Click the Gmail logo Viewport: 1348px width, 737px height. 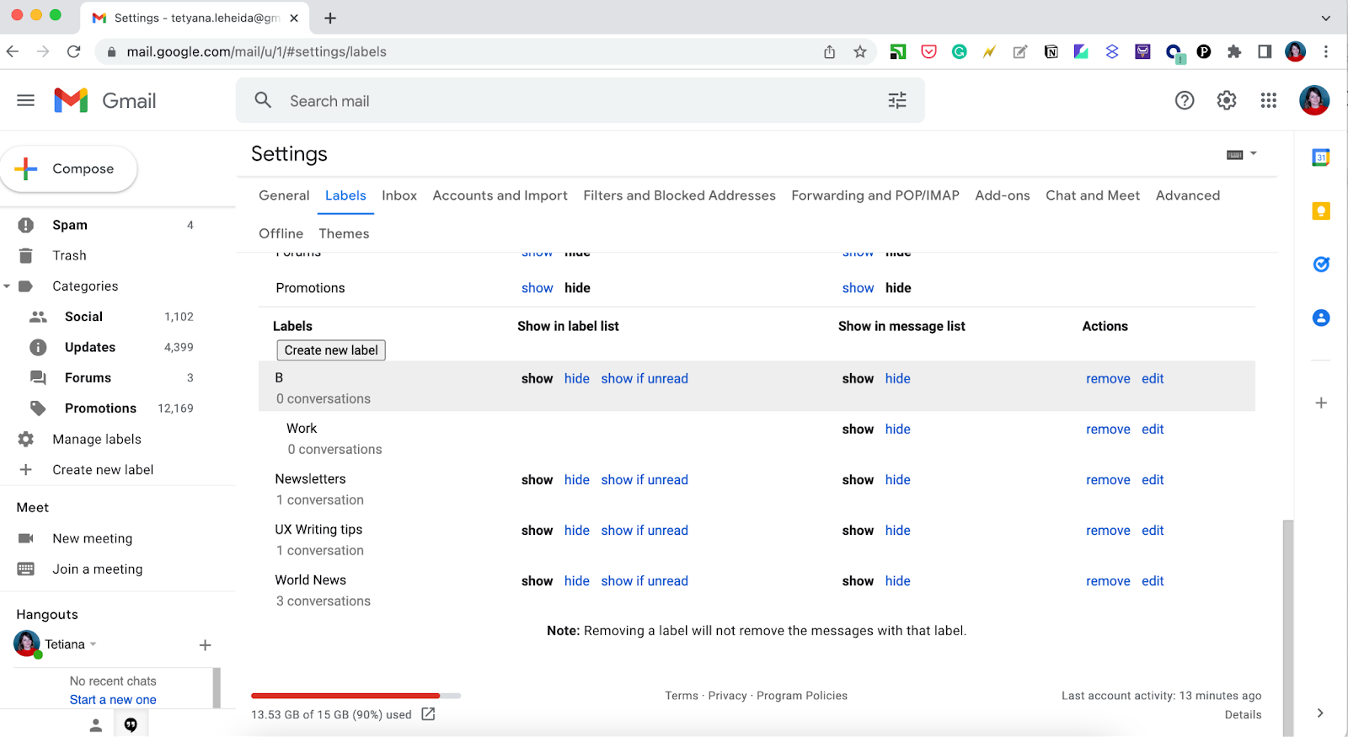(x=105, y=101)
